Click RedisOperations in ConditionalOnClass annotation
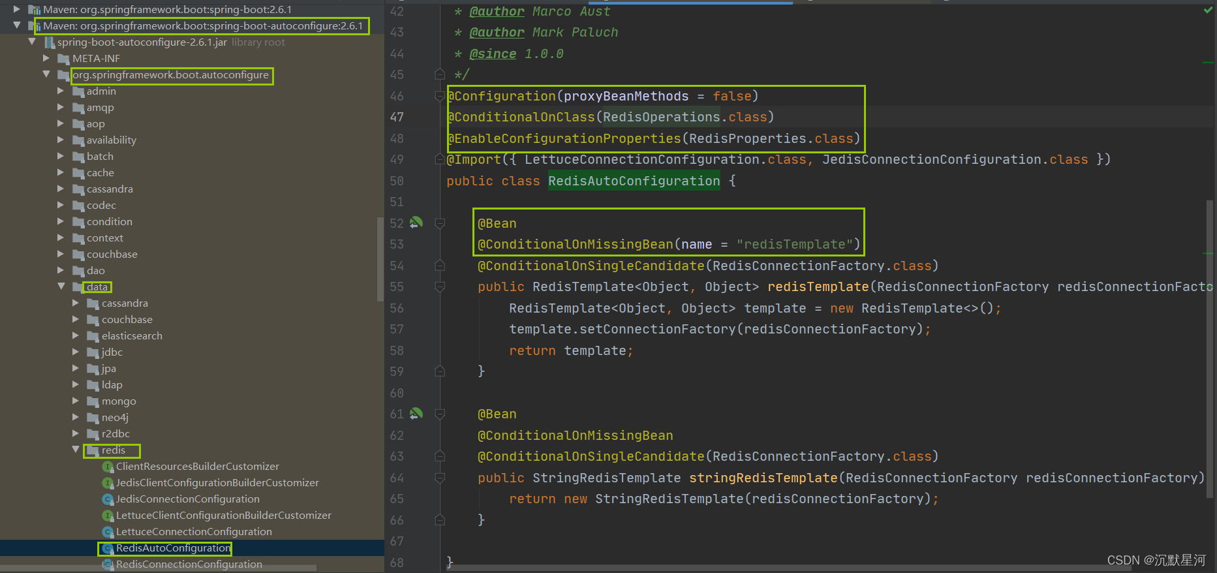Viewport: 1217px width, 573px height. (662, 117)
